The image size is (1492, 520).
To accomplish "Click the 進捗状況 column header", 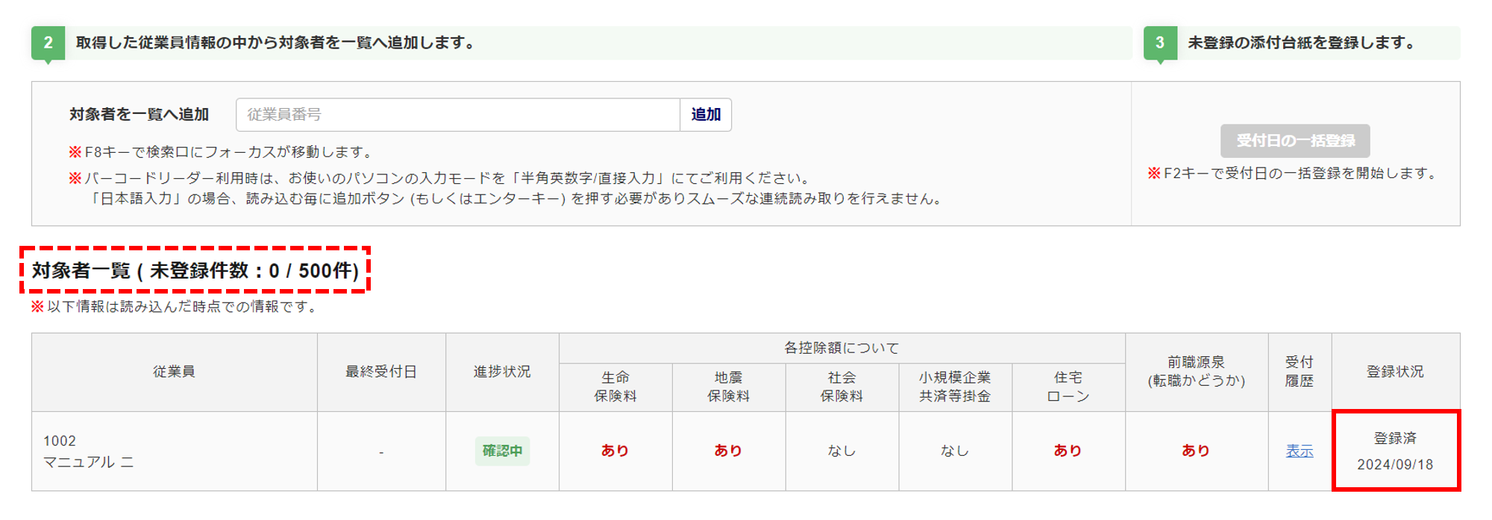I will coord(502,372).
